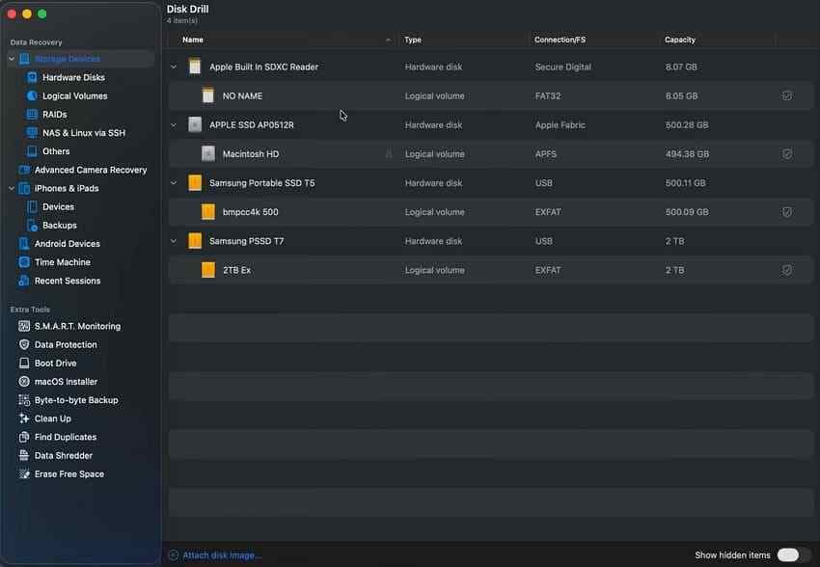Collapse the iPhones & iPads group
Image resolution: width=820 pixels, height=567 pixels.
[x=12, y=188]
